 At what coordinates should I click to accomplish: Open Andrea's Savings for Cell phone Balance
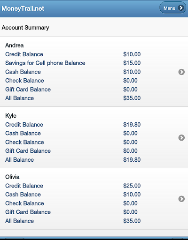(45, 63)
